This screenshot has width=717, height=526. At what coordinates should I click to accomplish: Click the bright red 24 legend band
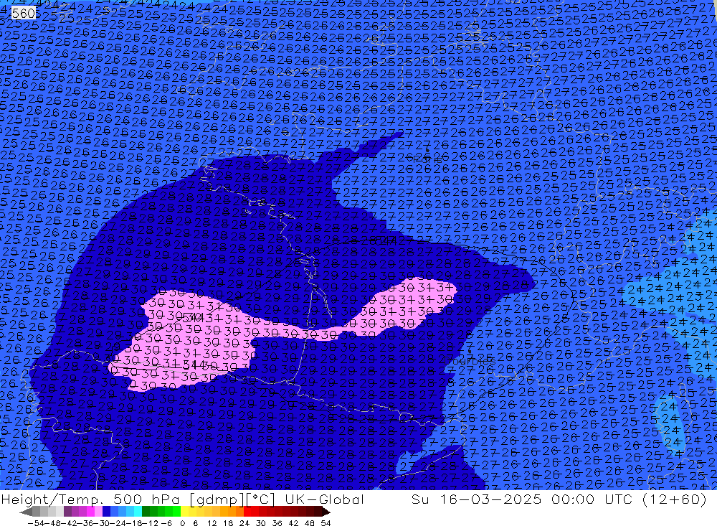[x=247, y=512]
